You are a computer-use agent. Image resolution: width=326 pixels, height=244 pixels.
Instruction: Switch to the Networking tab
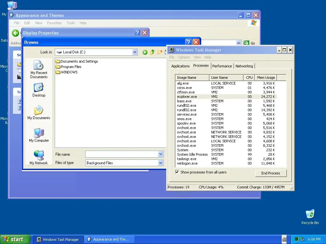[x=244, y=66]
